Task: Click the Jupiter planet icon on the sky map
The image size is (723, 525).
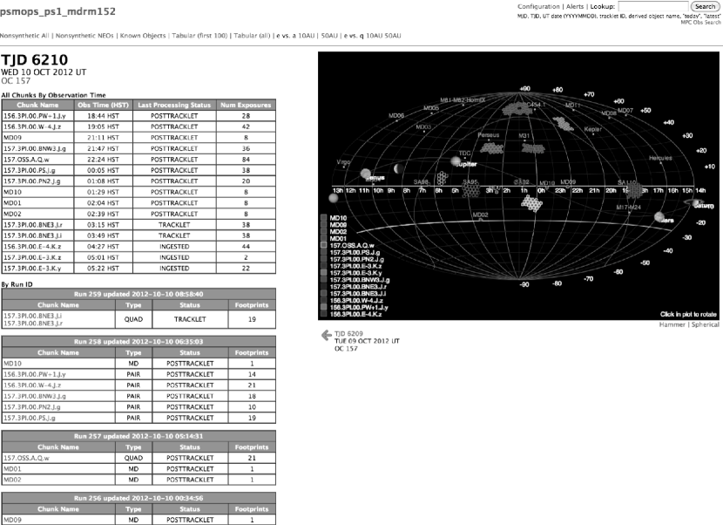Action: (x=456, y=161)
